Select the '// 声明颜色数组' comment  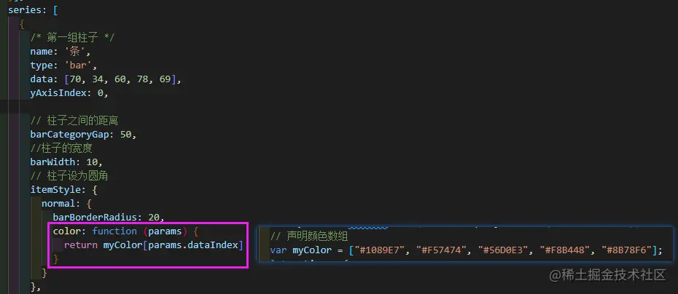coord(308,237)
